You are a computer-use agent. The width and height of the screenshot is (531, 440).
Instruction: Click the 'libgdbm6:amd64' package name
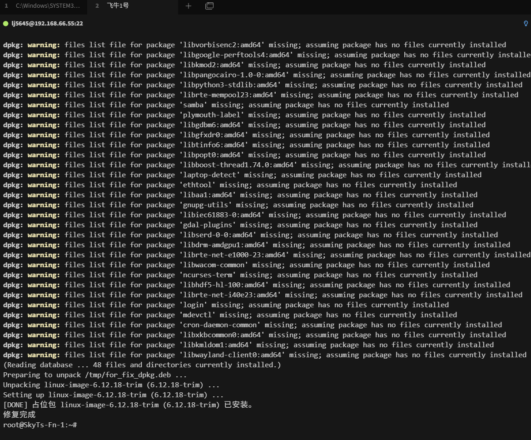[212, 125]
